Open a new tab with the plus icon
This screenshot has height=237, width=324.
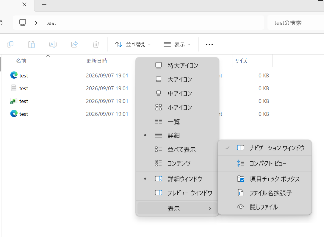(44, 4)
